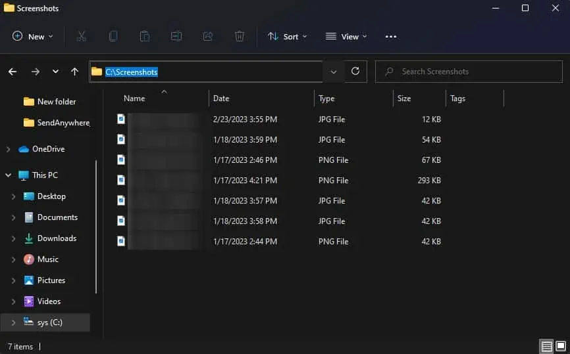
Task: Click the folder icon in address bar
Action: pos(96,72)
